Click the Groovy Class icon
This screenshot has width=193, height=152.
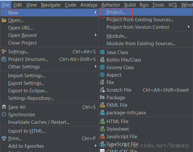[102, 67]
